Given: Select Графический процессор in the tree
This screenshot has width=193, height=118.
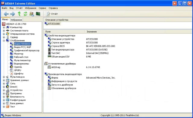Looking at the screenshot, I should coord(27,51).
